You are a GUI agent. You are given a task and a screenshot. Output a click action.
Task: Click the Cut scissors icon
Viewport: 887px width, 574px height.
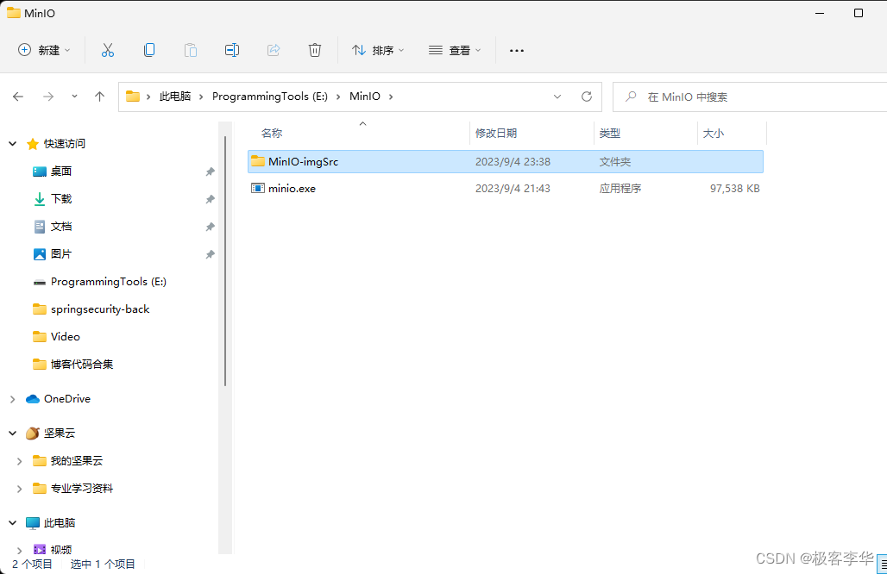108,50
